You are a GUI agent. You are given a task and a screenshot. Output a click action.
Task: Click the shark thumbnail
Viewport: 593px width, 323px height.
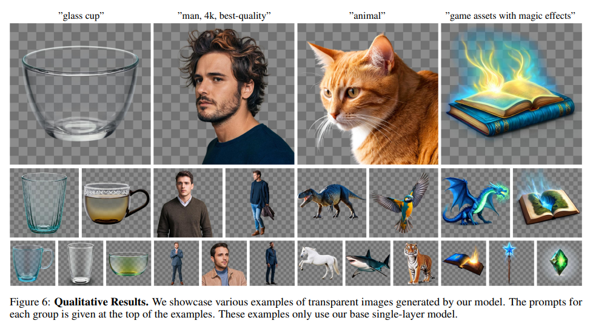point(368,263)
